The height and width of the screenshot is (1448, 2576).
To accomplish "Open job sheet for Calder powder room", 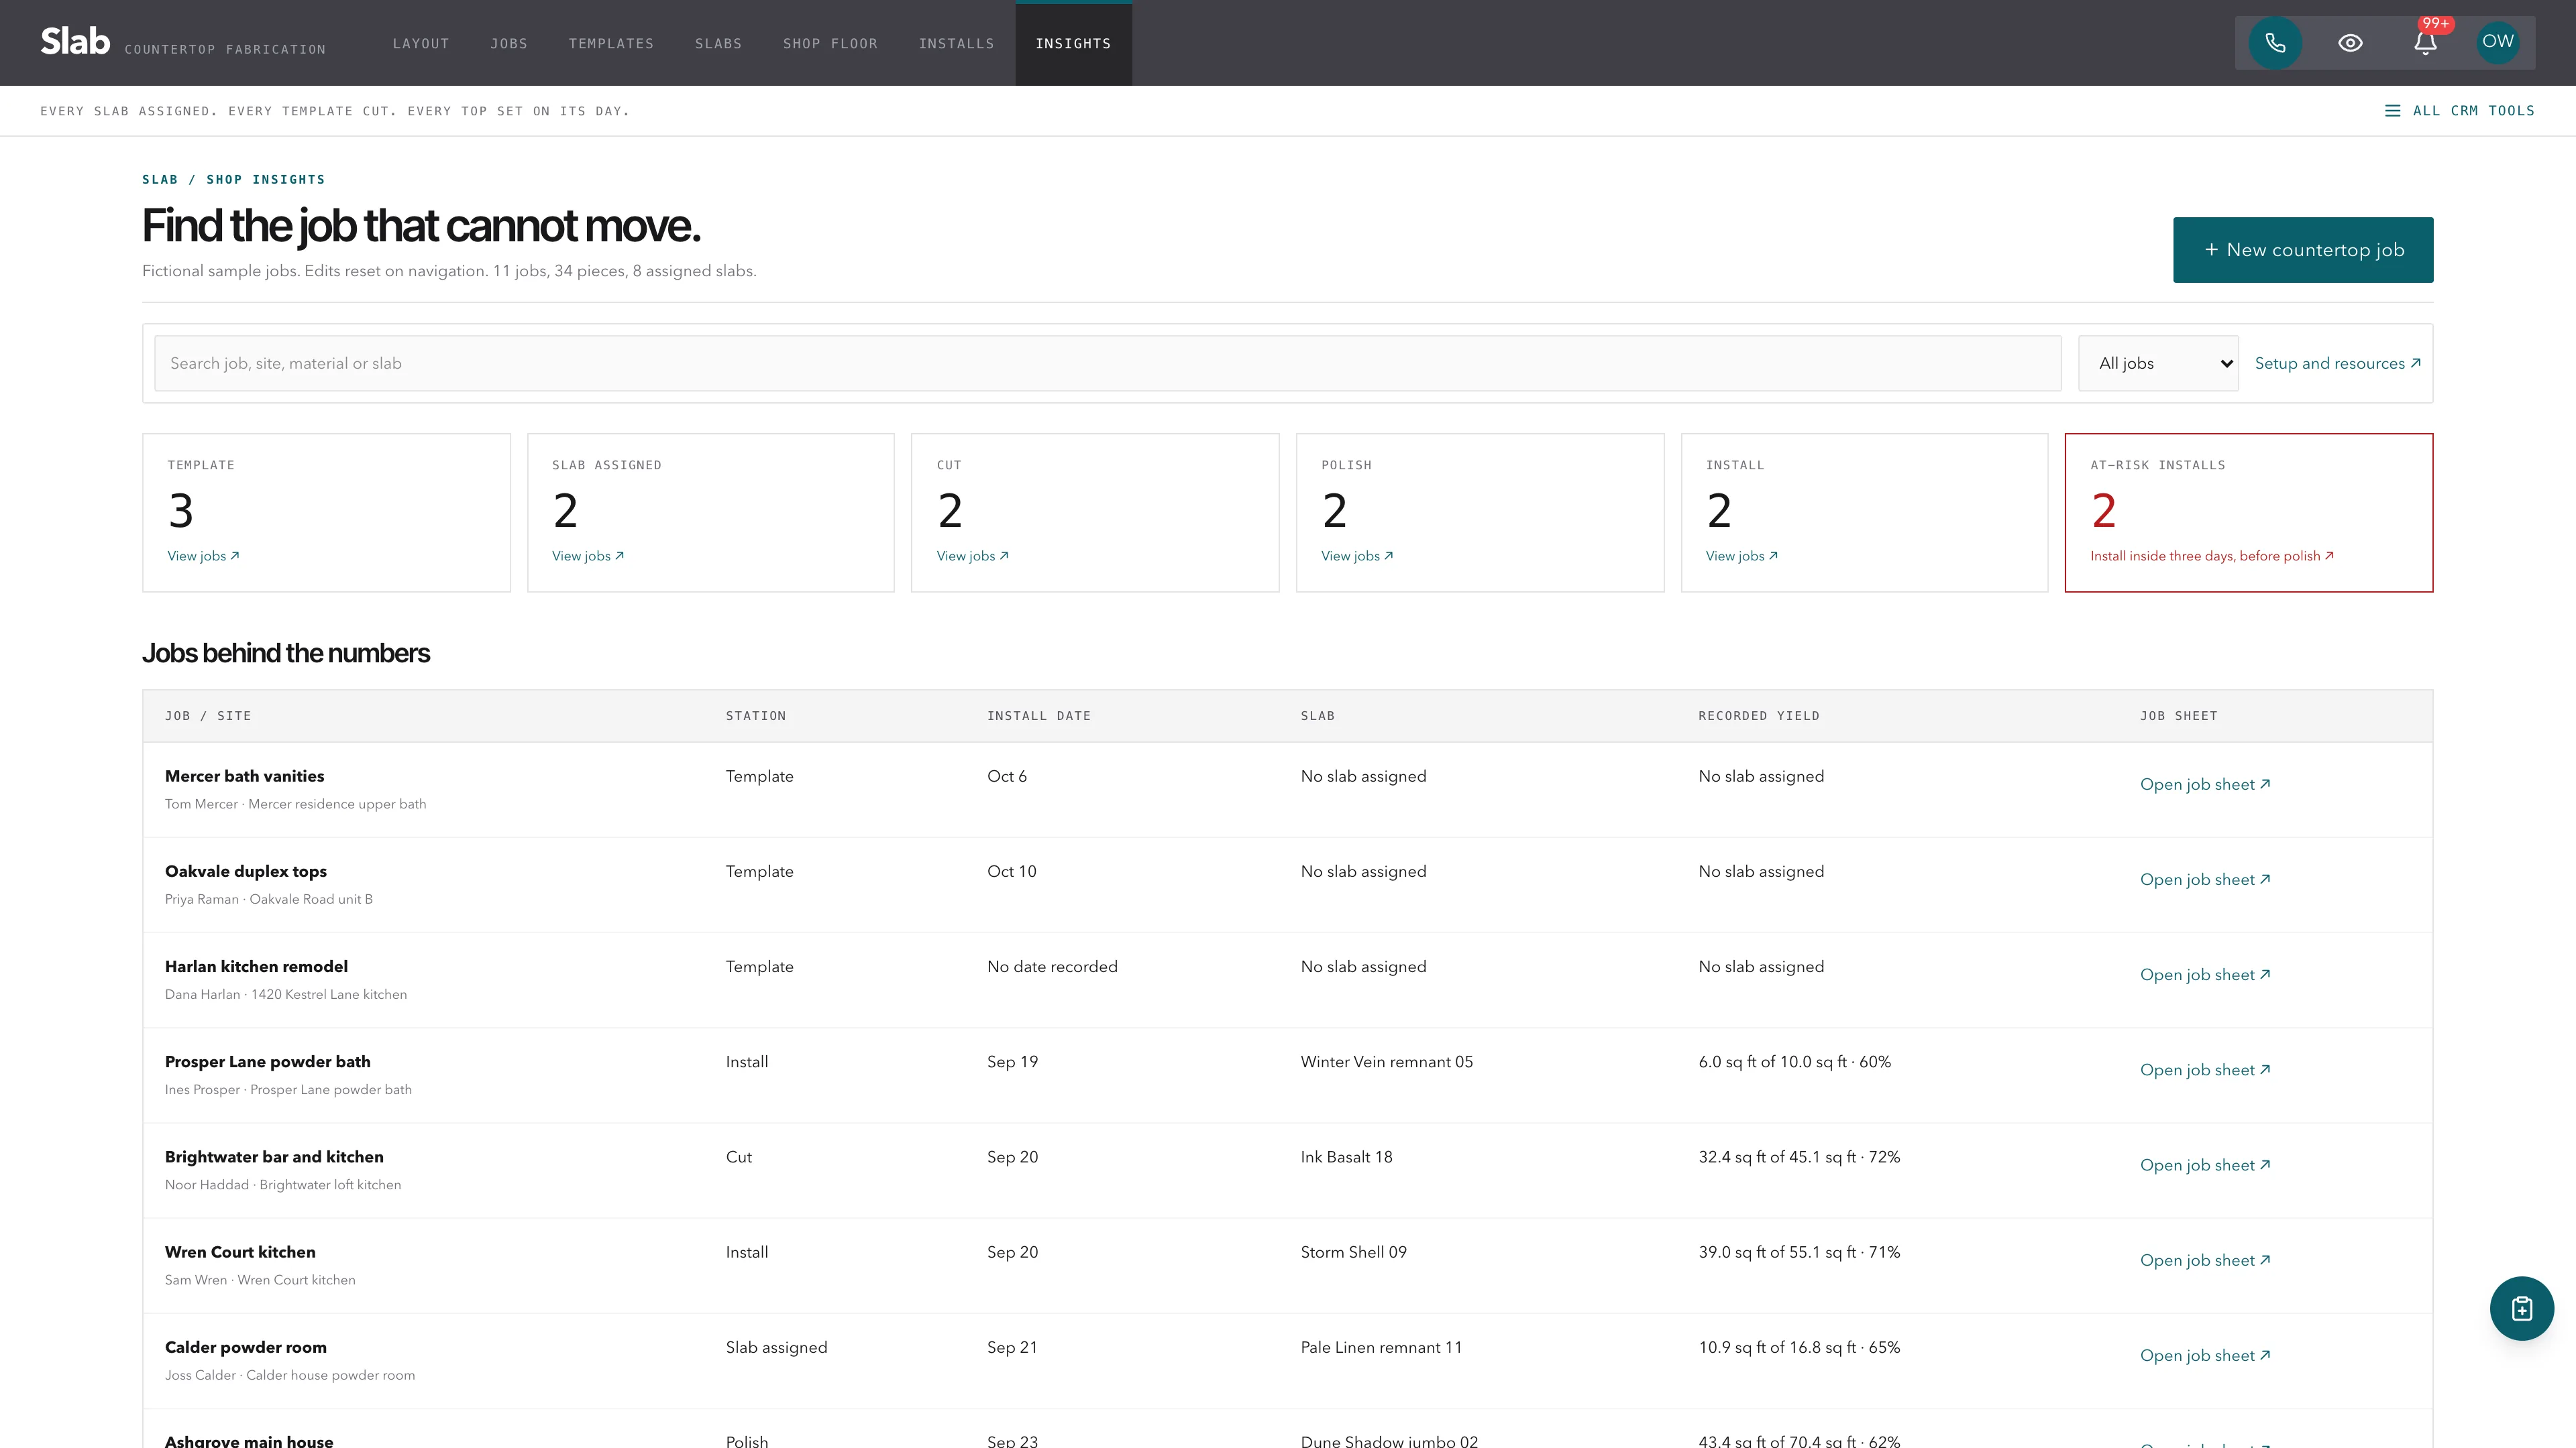I will tap(2205, 1355).
